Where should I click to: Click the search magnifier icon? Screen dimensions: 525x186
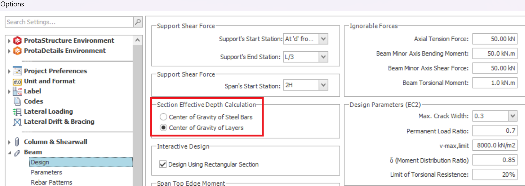point(138,22)
